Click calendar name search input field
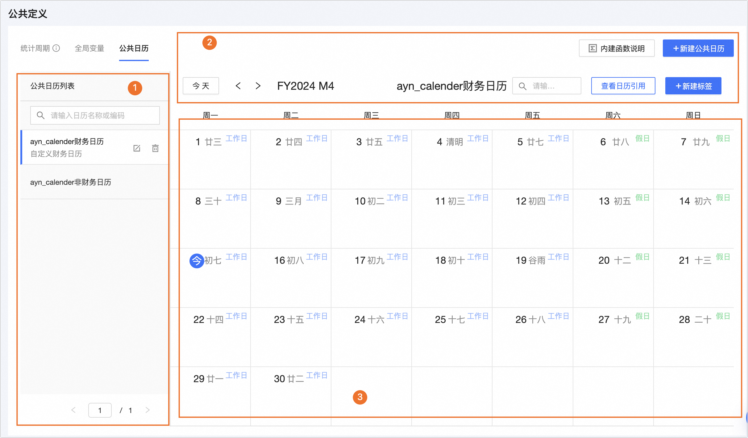The height and width of the screenshot is (438, 748). coord(95,115)
